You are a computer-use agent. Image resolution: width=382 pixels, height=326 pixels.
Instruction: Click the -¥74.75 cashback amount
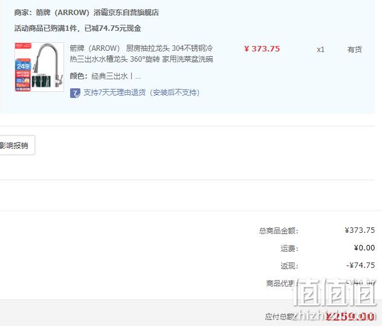point(361,266)
